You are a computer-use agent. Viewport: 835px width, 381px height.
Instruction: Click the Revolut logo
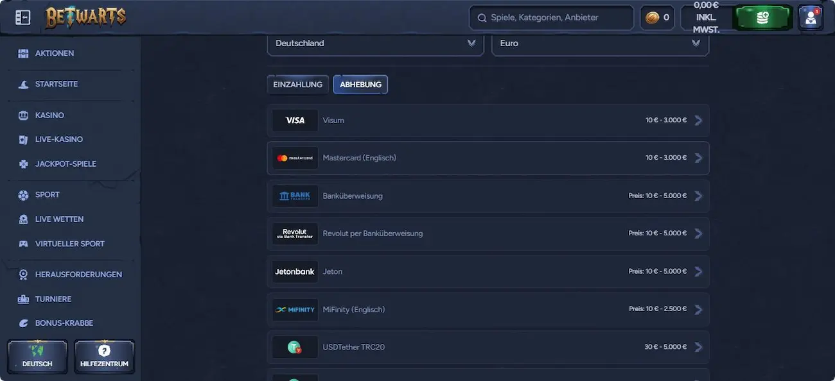point(295,233)
